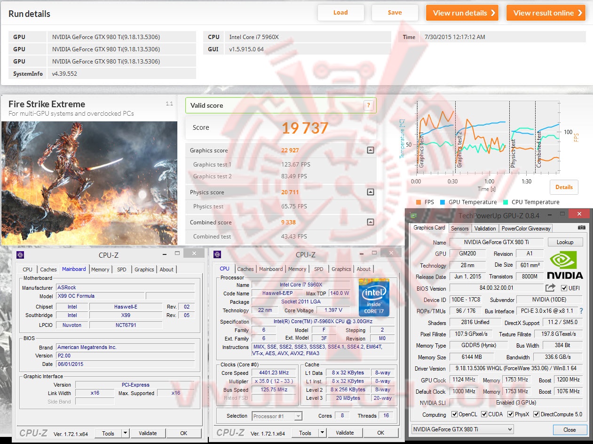Open Graphics tab in Mainboard CPU-Z window
593x444 pixels.
tap(144, 270)
